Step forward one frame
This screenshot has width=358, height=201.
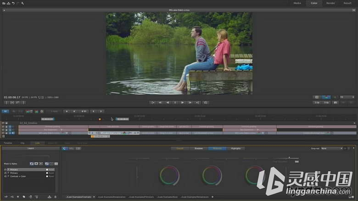click(x=190, y=103)
